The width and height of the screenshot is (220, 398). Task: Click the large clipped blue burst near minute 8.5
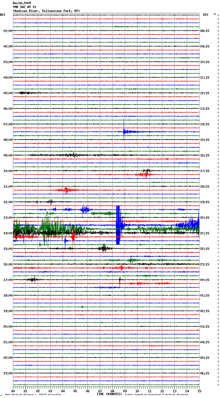(x=118, y=225)
